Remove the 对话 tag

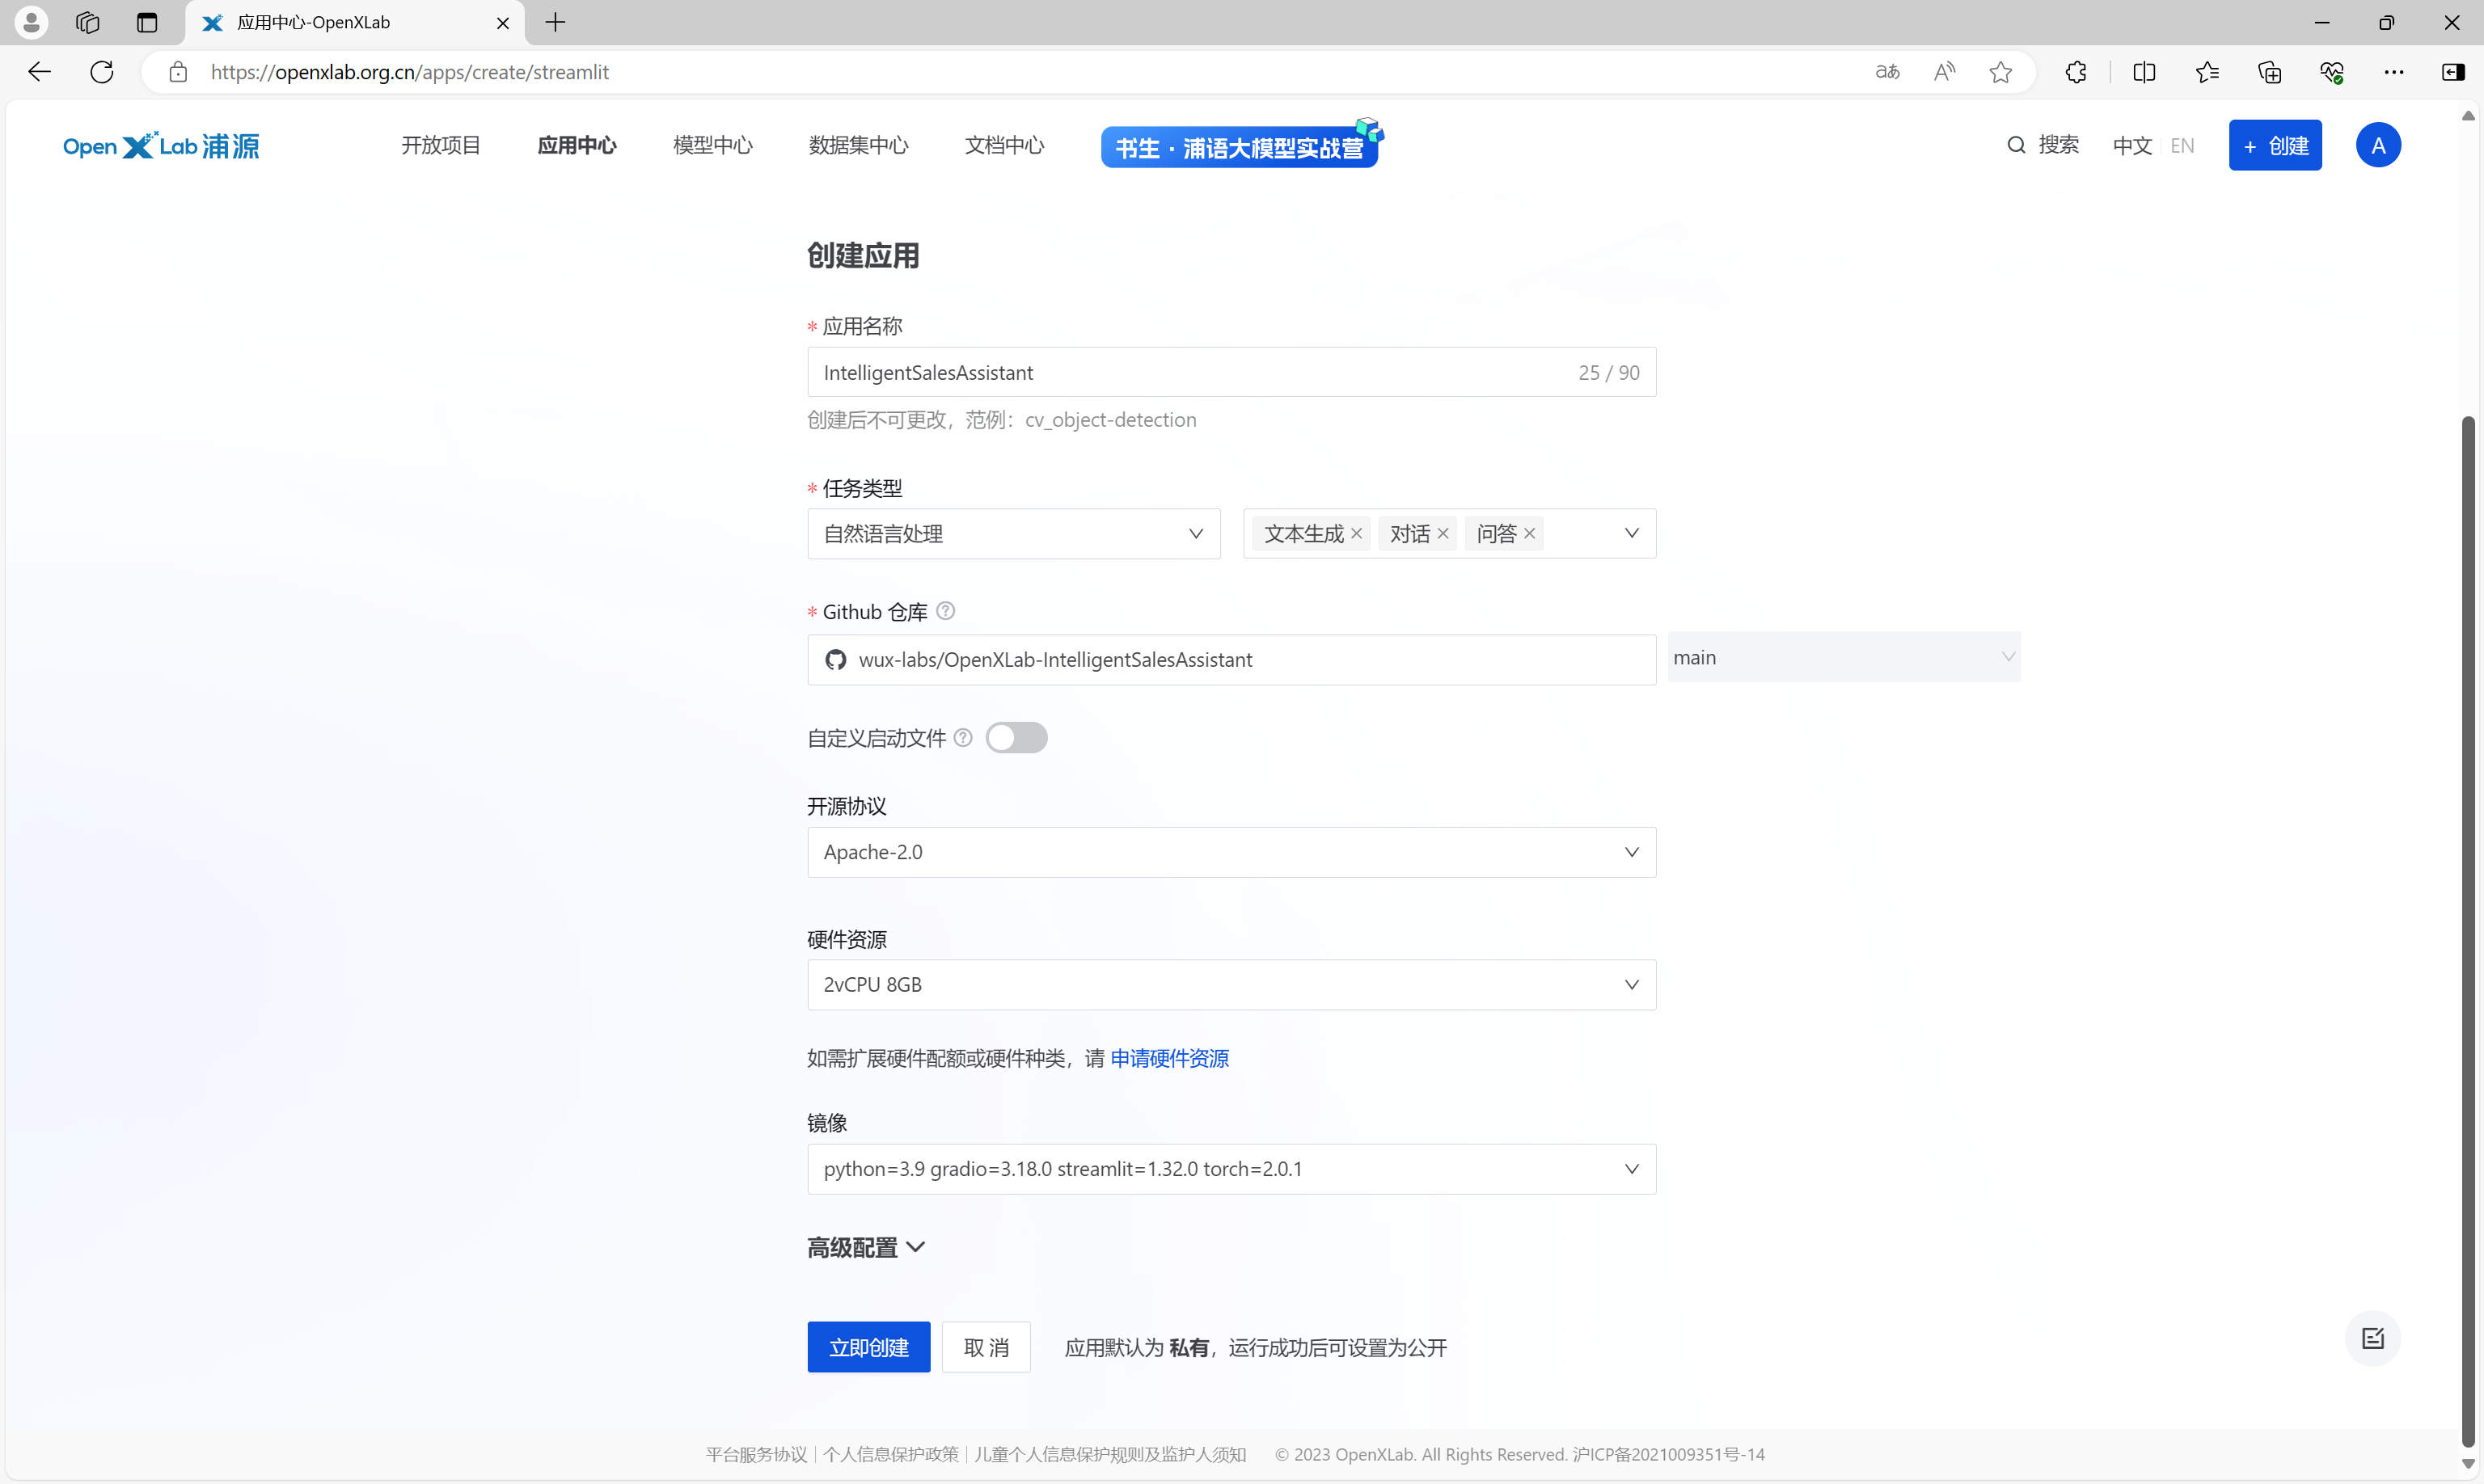1443,533
